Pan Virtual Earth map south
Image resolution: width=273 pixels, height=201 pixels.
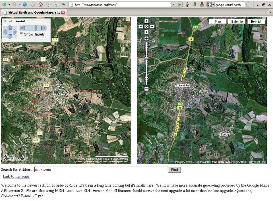pyautogui.click(x=10, y=37)
